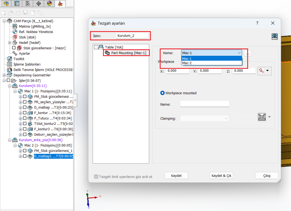This screenshot has height=211, width=291.
Task: Click the camera icon in Tezgah ayarları dialog
Action: [x=275, y=36]
